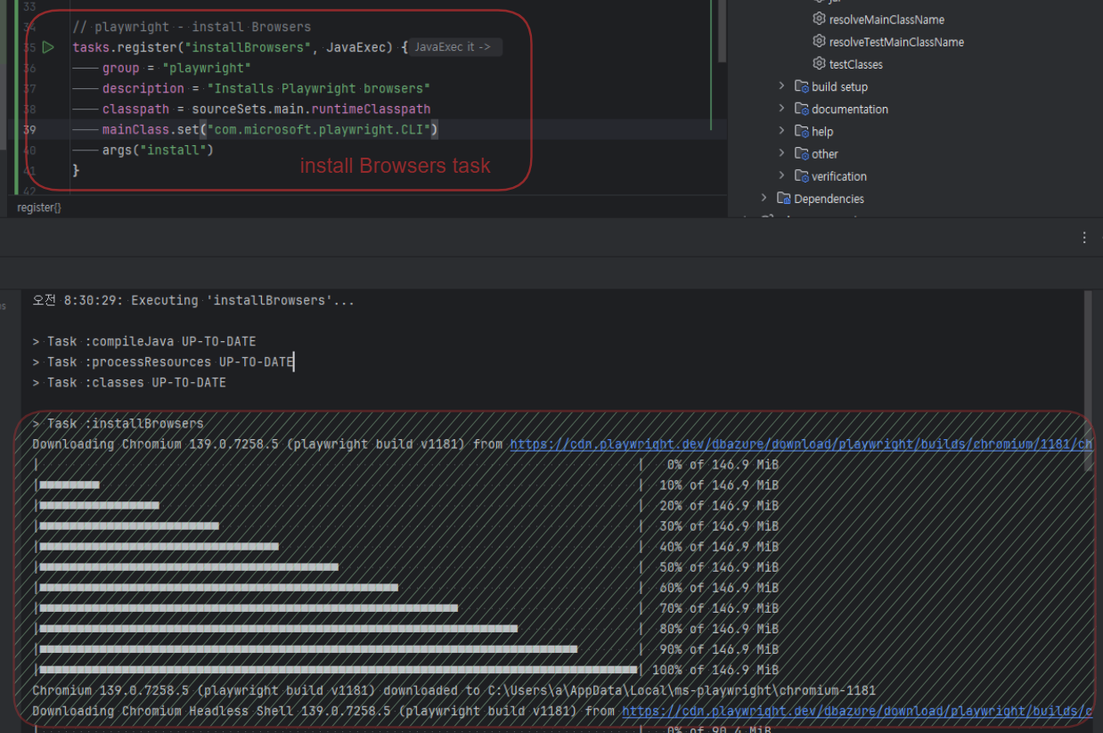The width and height of the screenshot is (1103, 733).
Task: Click the '10% of 146.9 MiB' progress line
Action: coord(406,485)
